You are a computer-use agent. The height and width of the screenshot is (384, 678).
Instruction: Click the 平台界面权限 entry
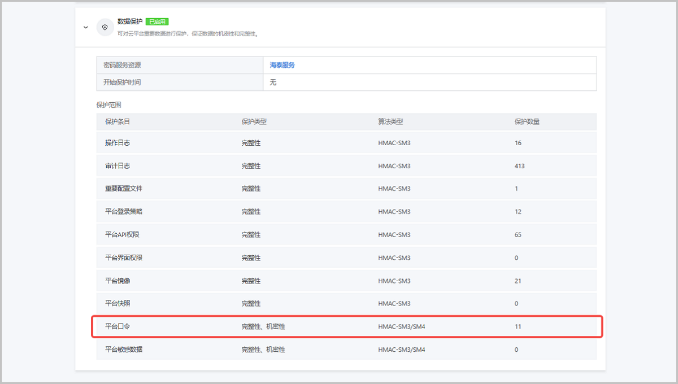pyautogui.click(x=123, y=258)
